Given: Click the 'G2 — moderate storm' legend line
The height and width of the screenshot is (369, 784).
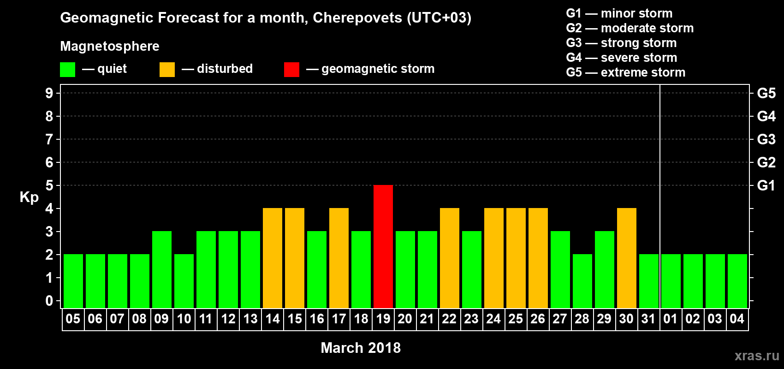Looking at the screenshot, I should coord(630,28).
